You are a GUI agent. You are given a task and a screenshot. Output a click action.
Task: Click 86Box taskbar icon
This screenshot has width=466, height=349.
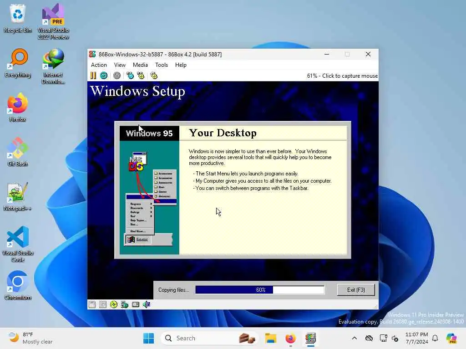310,338
